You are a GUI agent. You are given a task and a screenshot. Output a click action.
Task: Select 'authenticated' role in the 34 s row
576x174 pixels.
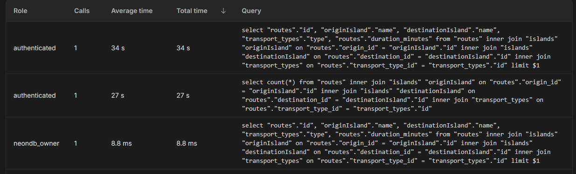click(x=35, y=48)
